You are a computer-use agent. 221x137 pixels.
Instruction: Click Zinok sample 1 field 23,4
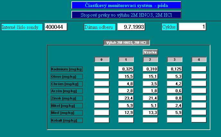tap(126, 98)
